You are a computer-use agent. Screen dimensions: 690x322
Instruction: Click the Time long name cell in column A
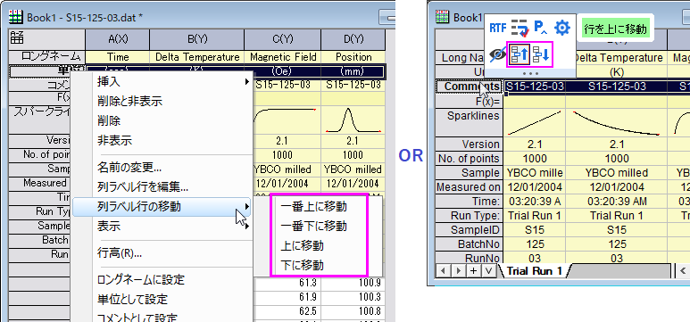[x=118, y=57]
